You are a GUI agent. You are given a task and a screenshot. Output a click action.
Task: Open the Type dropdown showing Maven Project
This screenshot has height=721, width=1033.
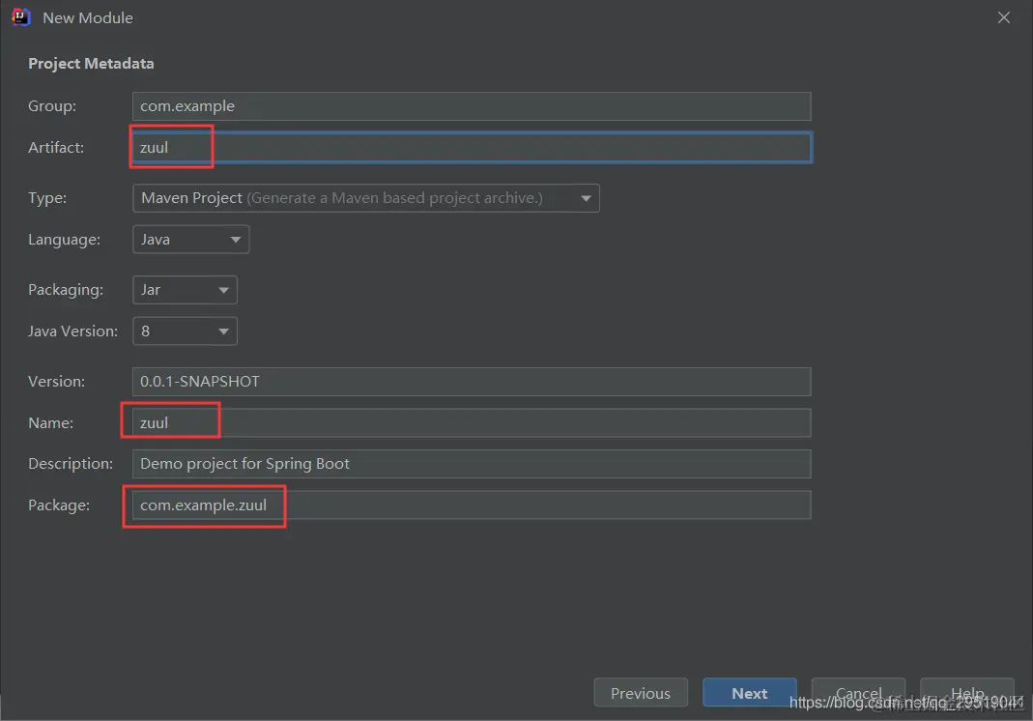click(x=366, y=198)
